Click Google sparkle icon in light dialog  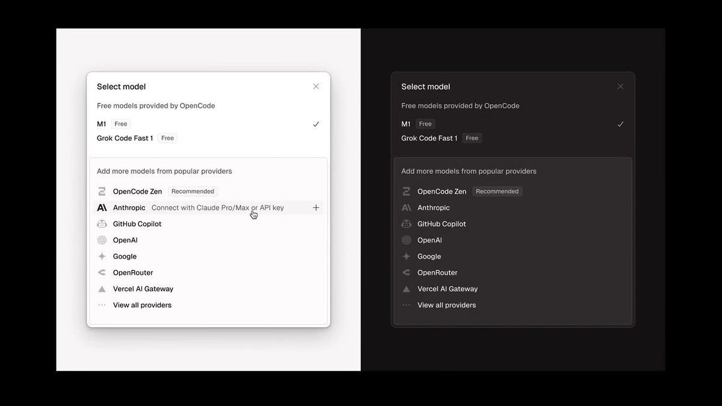point(102,256)
